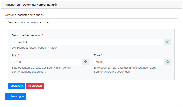Viewport: 183px width, 107px height.
Task: Click the "Verbrennungsdaten hinzufügen" text
Action: (x=24, y=15)
